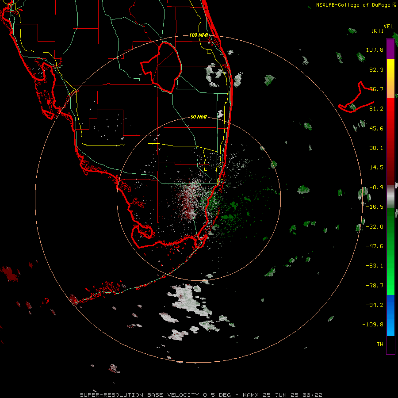Image resolution: width=398 pixels, height=398 pixels.
Task: Click the VEL legend title
Action: click(x=388, y=27)
